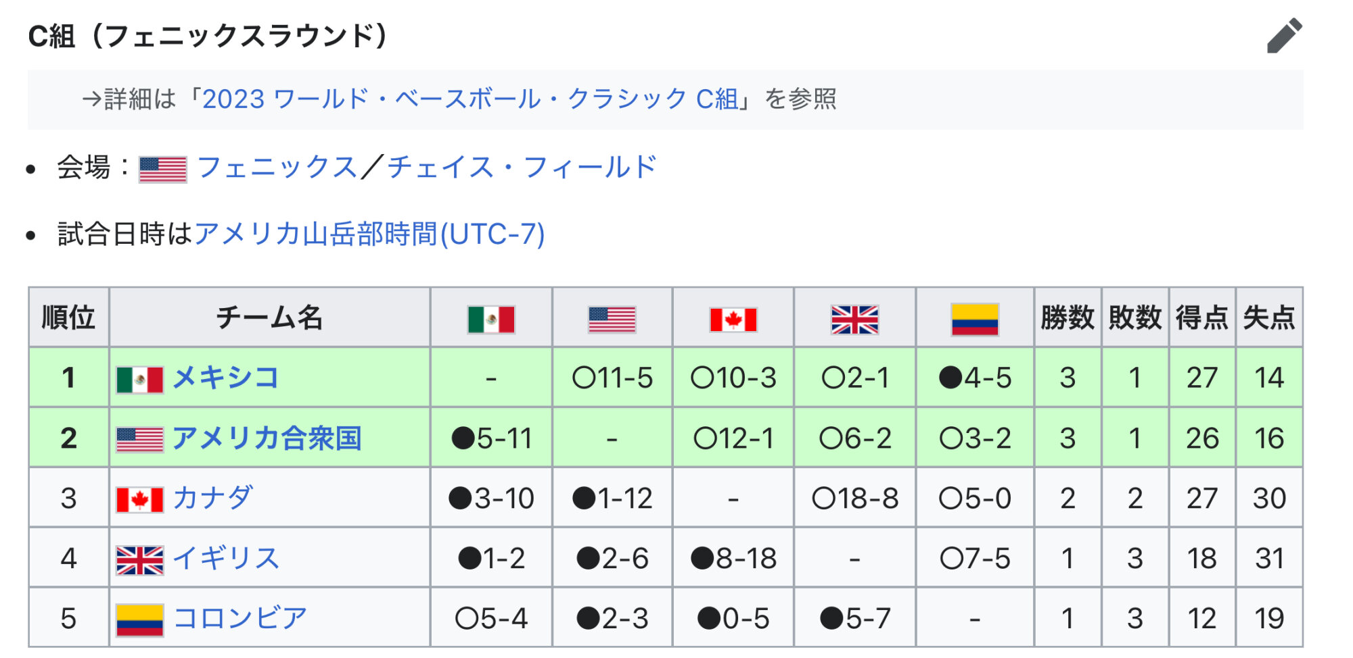Open the 2023 ワールド・ベースボール・クラシック C組 link
The width and height of the screenshot is (1353, 658).
pyautogui.click(x=471, y=99)
